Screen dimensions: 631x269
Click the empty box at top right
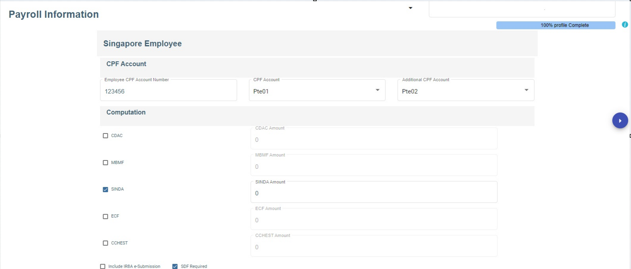[521, 9]
